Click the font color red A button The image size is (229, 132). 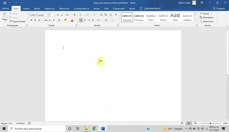[72, 20]
